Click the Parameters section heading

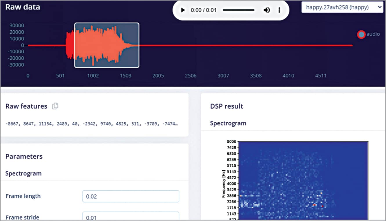tap(24, 156)
